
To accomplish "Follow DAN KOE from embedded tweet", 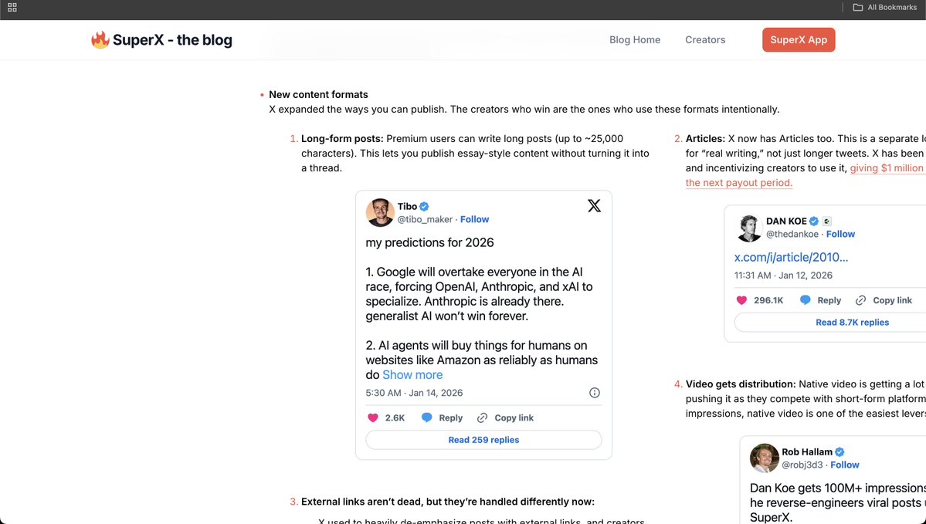I will (840, 235).
